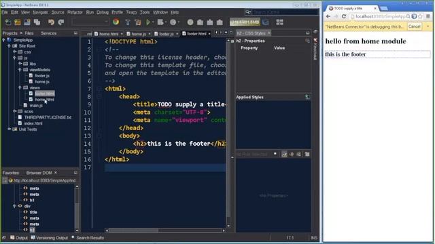The image size is (435, 244).
Task: Collapse the SimpleApp project node
Action: [x=3, y=40]
